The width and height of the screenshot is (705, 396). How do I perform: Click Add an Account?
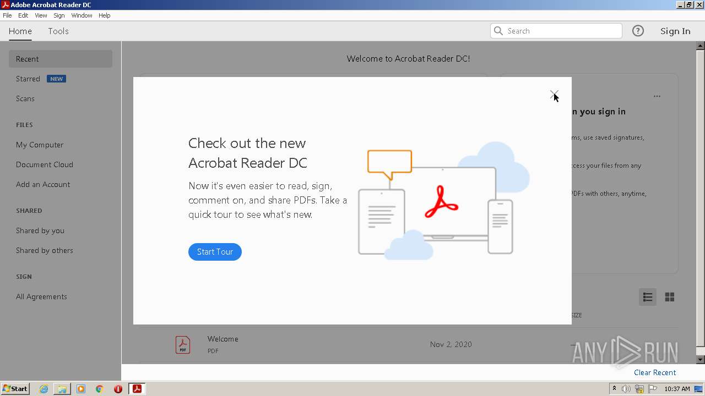tap(43, 184)
